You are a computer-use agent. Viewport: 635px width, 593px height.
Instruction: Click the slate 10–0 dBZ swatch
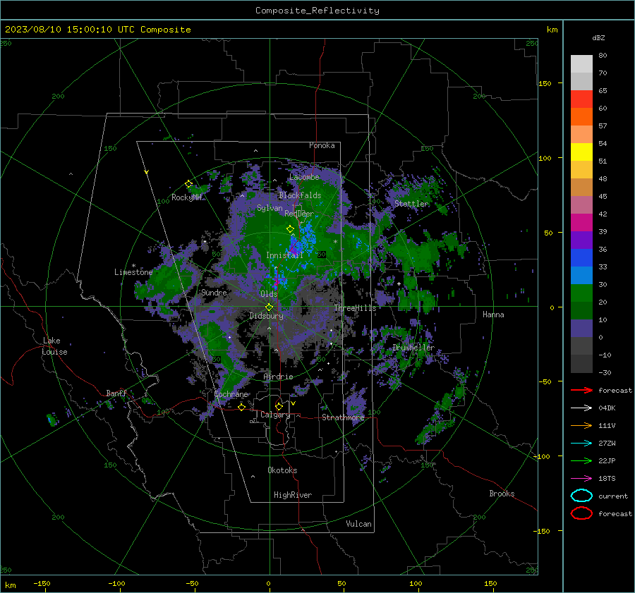coord(581,329)
